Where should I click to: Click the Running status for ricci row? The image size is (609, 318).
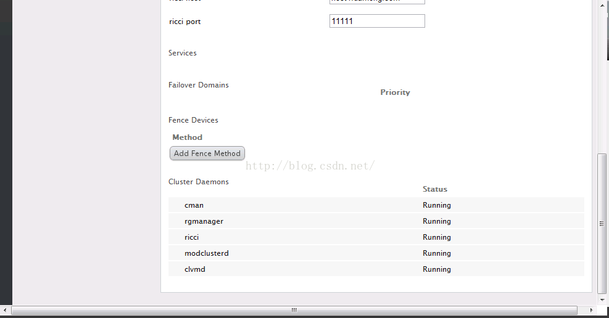[x=437, y=237]
